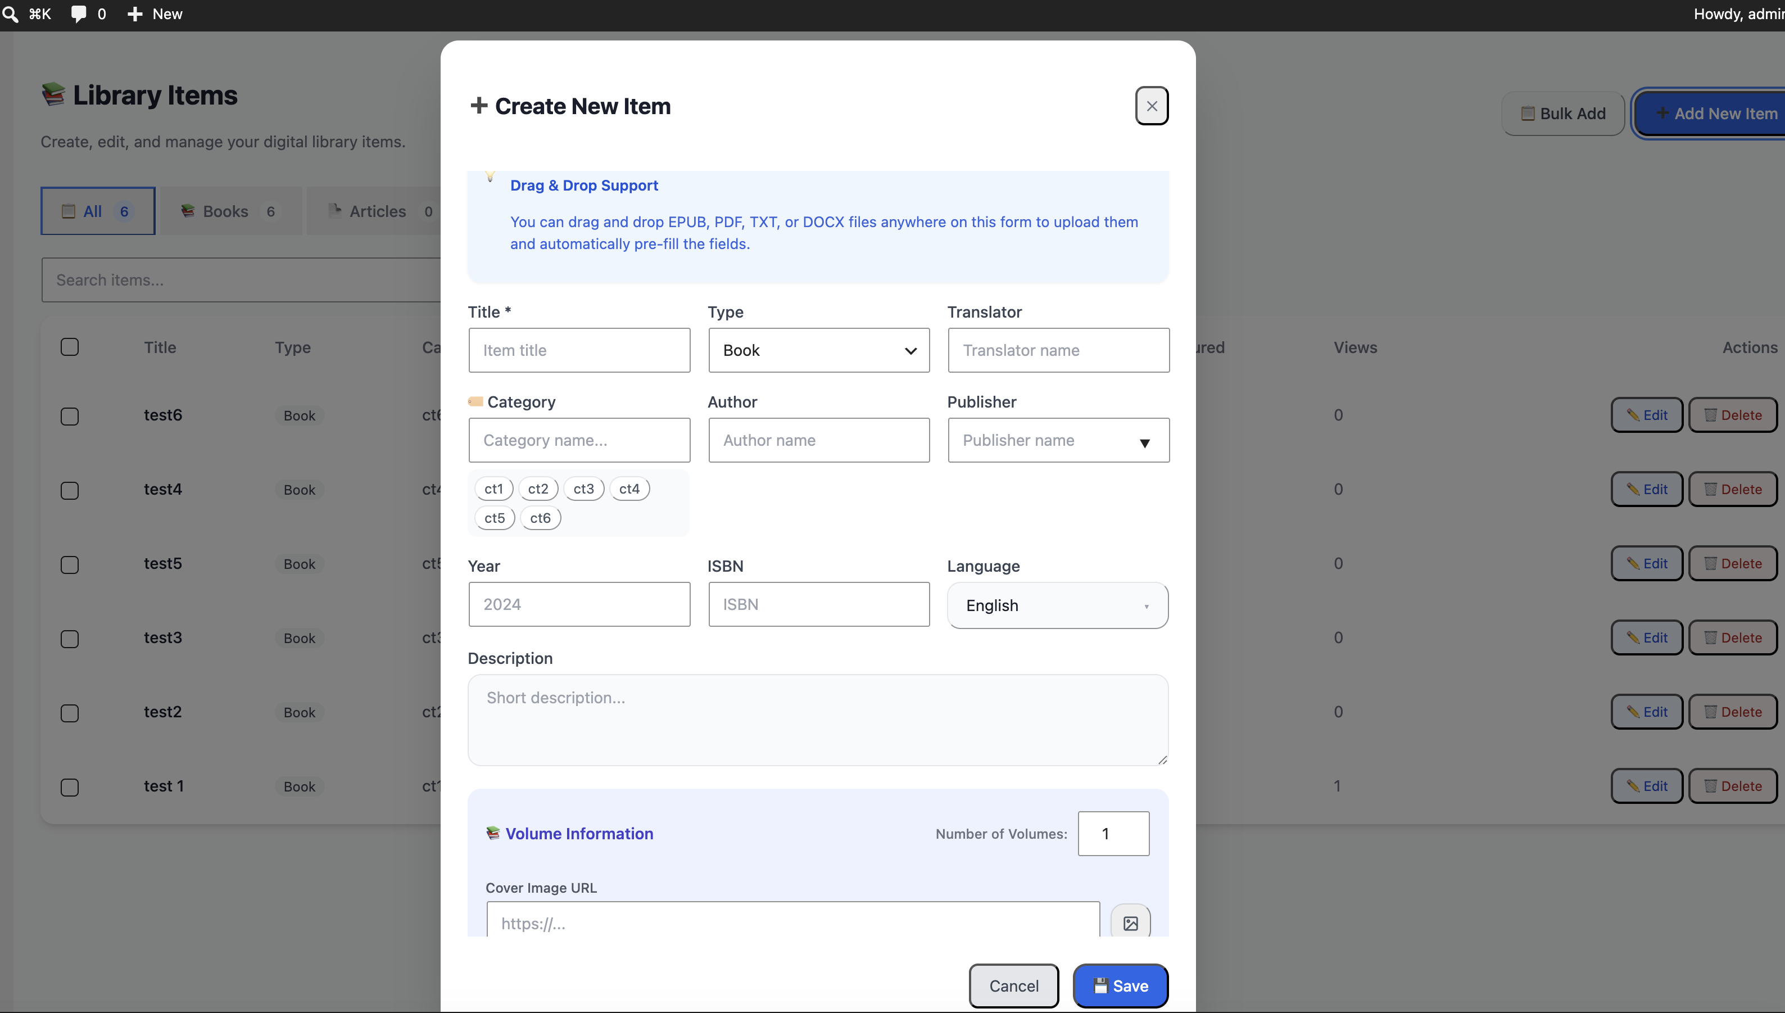
Task: Edit the test5 item
Action: 1647,563
